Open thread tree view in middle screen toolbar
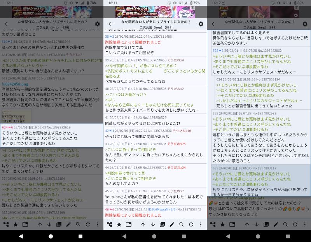The height and width of the screenshot is (242, 311). click(110, 224)
